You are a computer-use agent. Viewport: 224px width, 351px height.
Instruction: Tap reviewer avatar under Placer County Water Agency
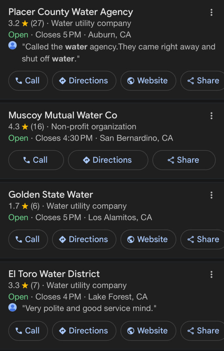click(13, 46)
